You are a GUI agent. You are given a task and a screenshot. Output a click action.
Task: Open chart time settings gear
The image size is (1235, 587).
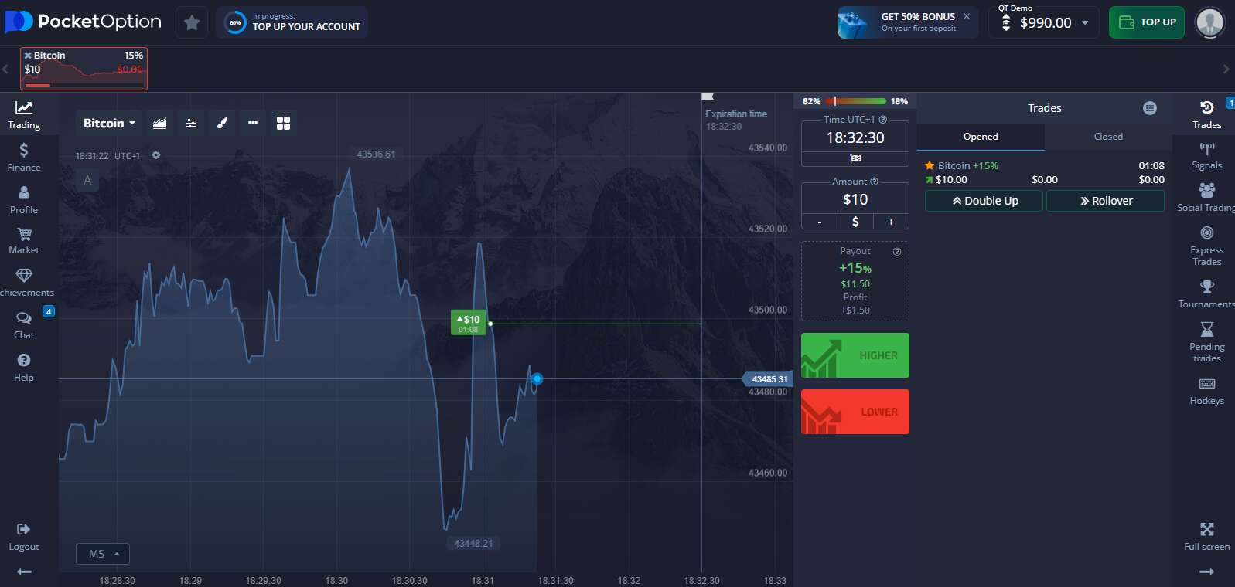tap(156, 155)
